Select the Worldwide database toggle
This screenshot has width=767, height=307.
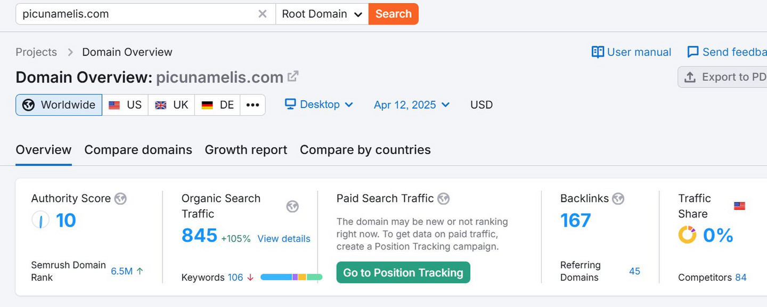coord(59,105)
